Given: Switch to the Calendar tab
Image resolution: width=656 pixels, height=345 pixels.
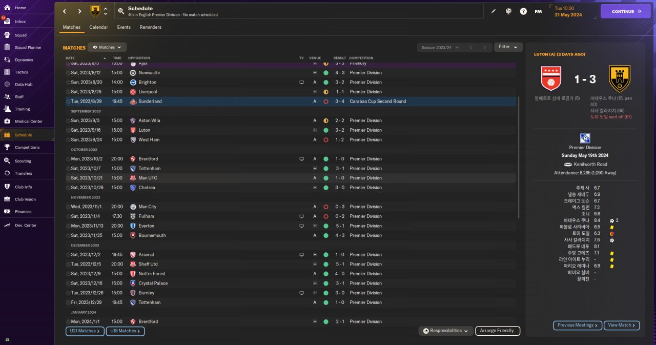Looking at the screenshot, I should pos(98,27).
